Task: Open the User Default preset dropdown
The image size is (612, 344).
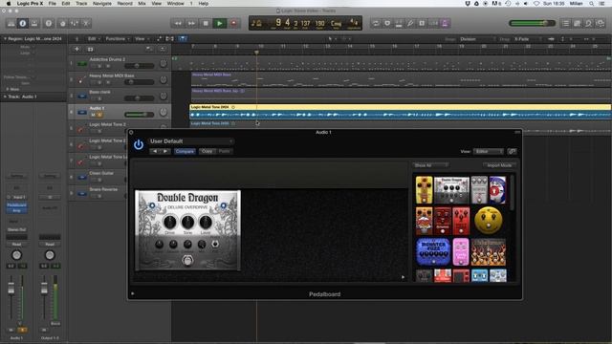Action: pos(191,141)
